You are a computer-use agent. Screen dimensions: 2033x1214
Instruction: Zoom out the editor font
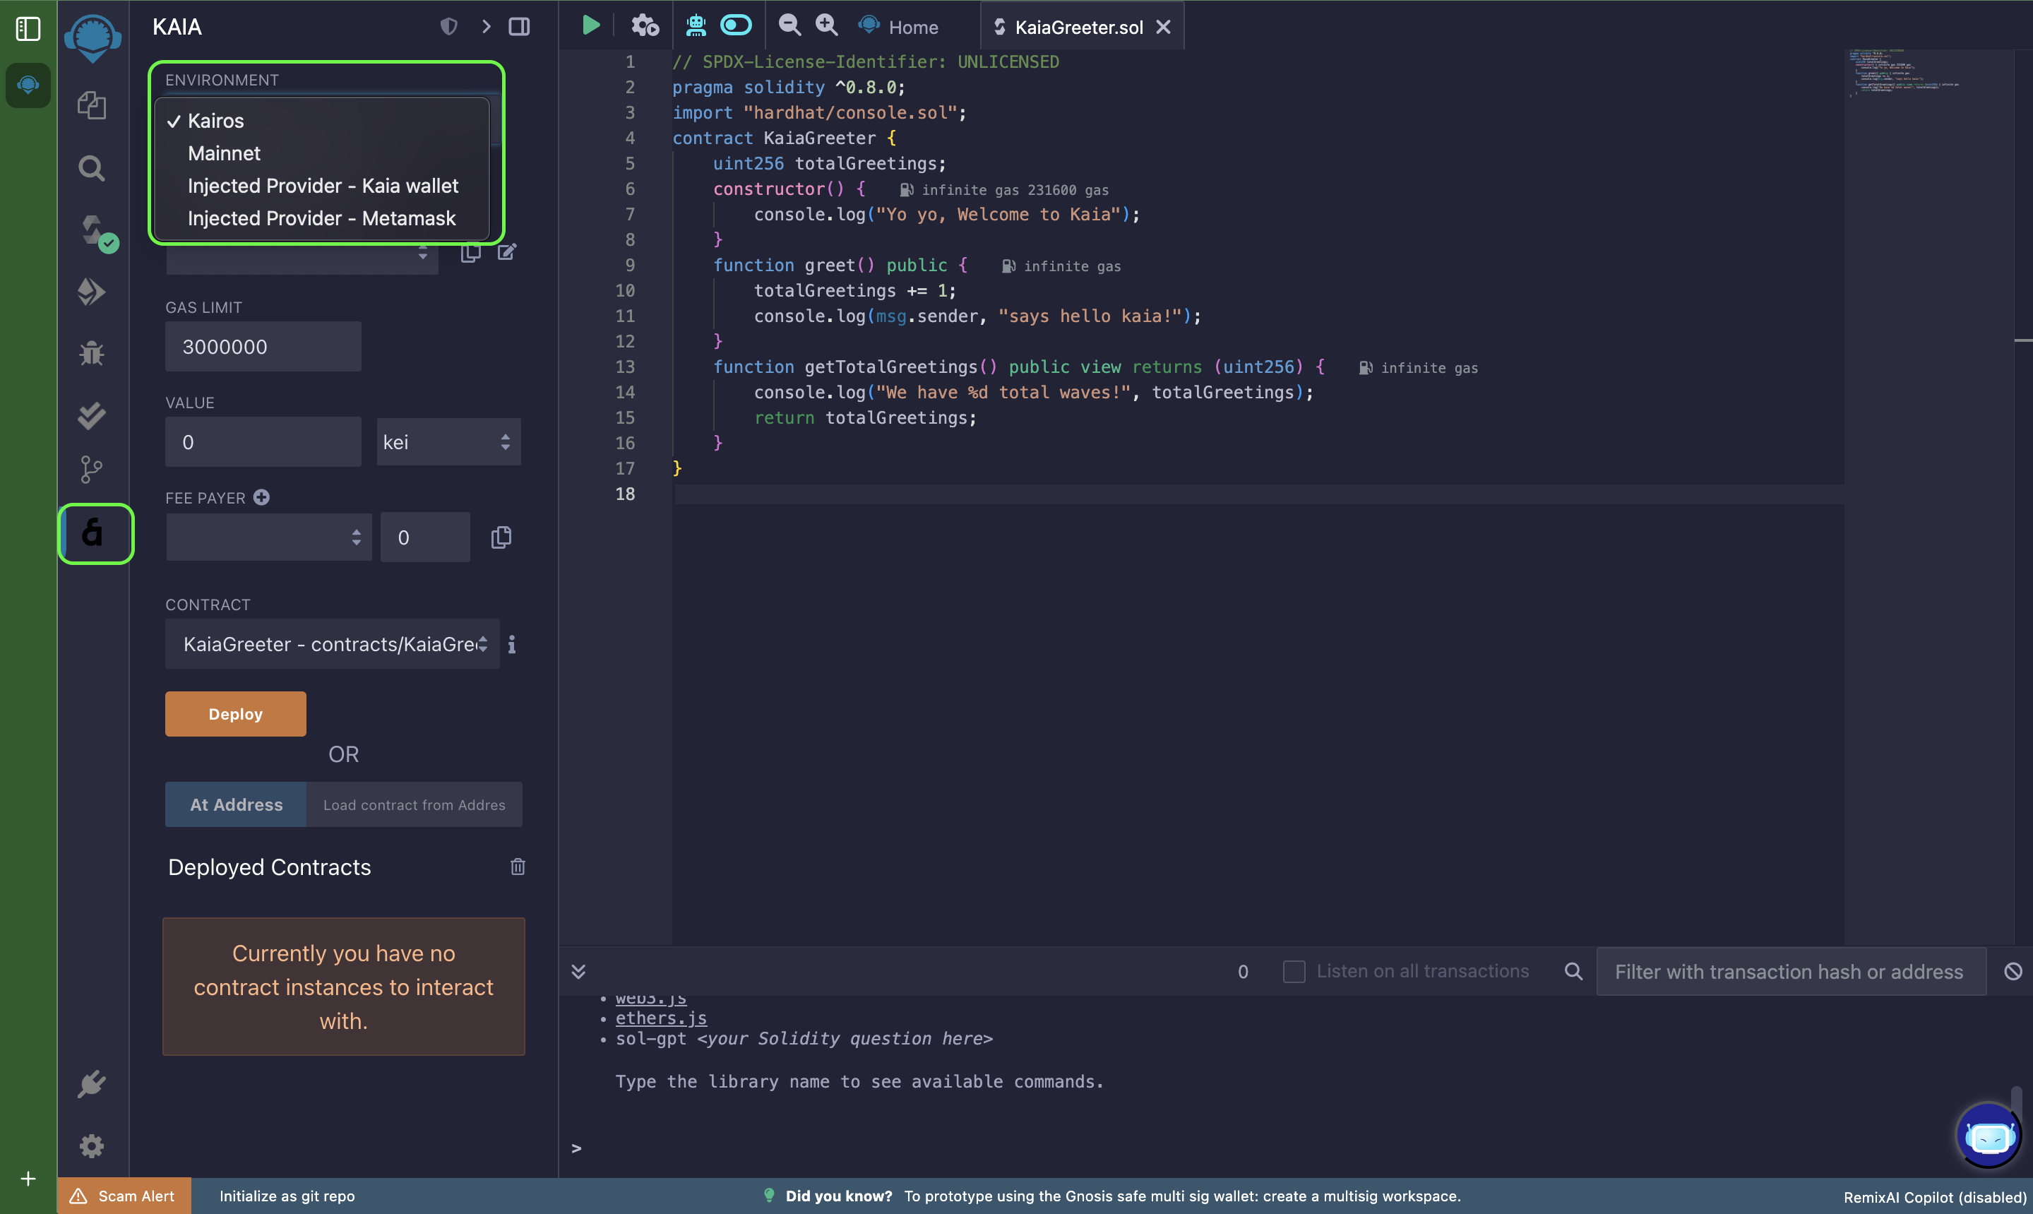(789, 25)
